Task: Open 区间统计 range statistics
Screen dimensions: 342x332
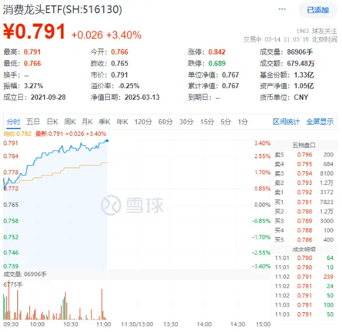Action: tap(287, 122)
